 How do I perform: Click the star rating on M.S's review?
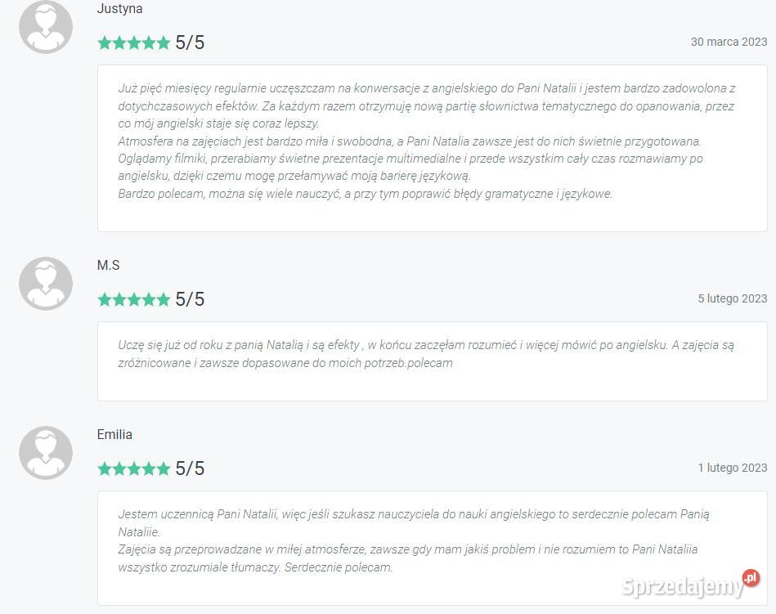coord(133,300)
